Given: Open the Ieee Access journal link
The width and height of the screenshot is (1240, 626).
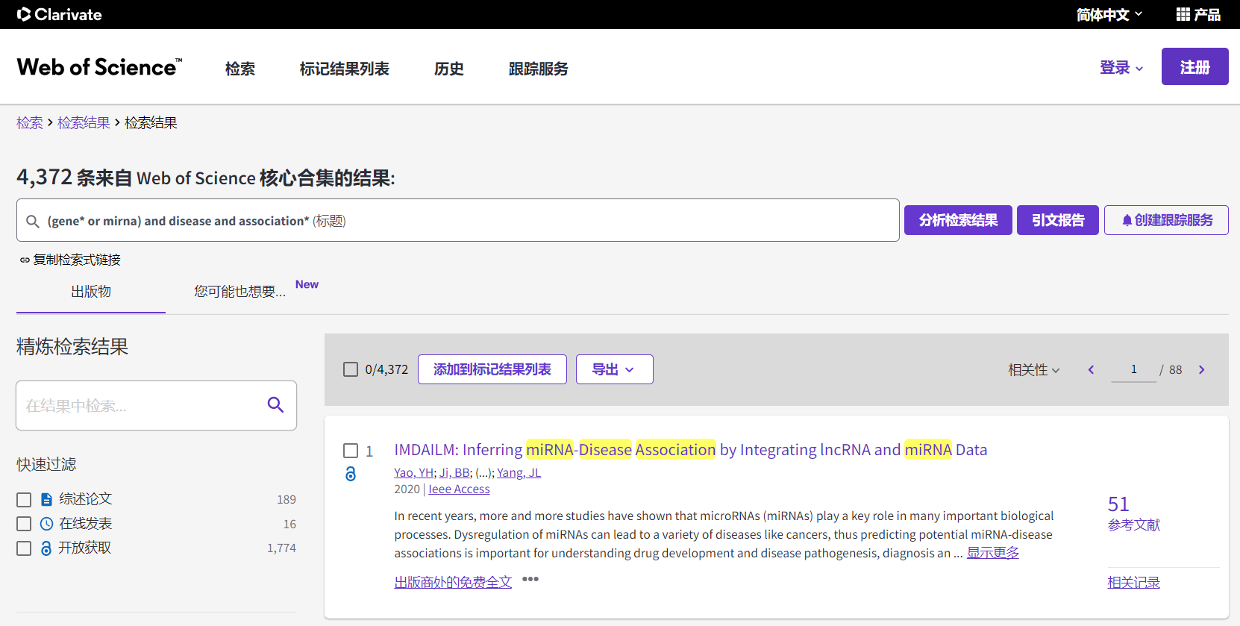Looking at the screenshot, I should pos(459,489).
